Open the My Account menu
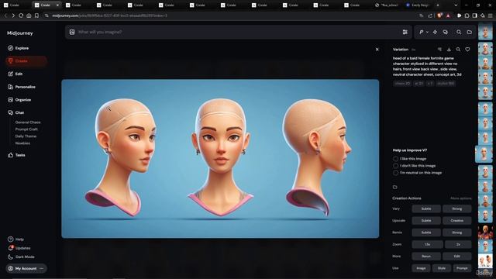Viewport: 496px width, 279px height. coord(26,269)
